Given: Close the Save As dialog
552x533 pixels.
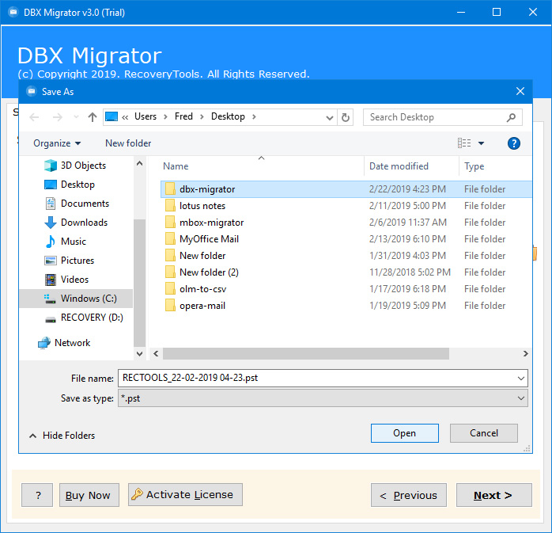Looking at the screenshot, I should point(520,91).
